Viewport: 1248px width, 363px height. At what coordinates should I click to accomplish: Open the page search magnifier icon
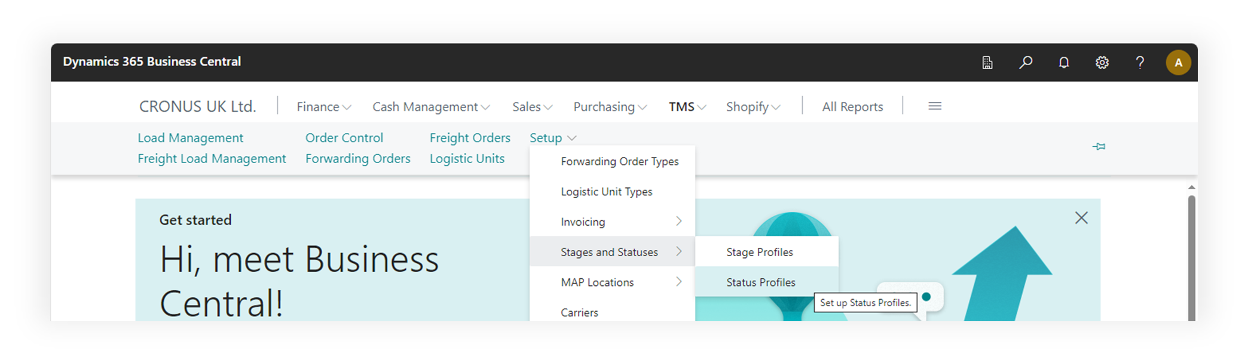click(x=1026, y=62)
